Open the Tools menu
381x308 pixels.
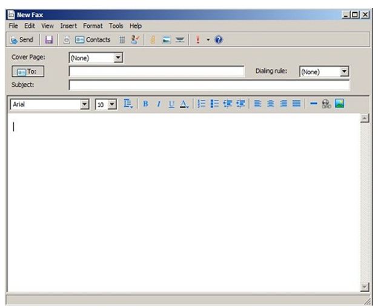click(x=116, y=26)
